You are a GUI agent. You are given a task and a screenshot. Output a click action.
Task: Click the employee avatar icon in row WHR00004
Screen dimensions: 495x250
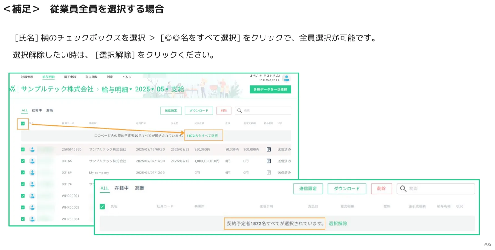point(32,219)
